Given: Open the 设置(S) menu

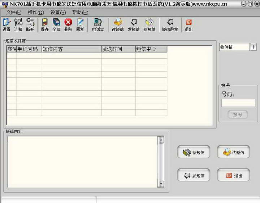Looking at the screenshot, I should [x=58, y=12].
